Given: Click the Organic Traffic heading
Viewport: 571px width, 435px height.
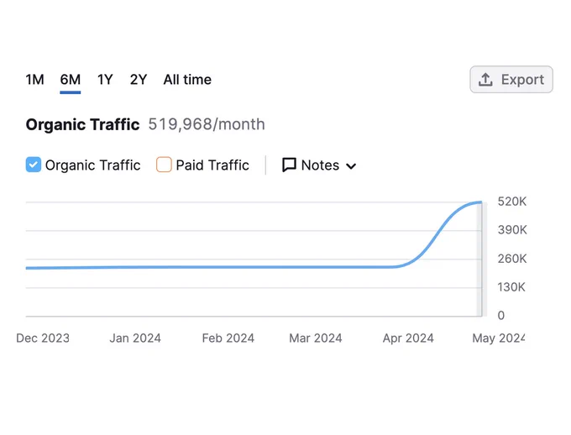Looking at the screenshot, I should [82, 124].
